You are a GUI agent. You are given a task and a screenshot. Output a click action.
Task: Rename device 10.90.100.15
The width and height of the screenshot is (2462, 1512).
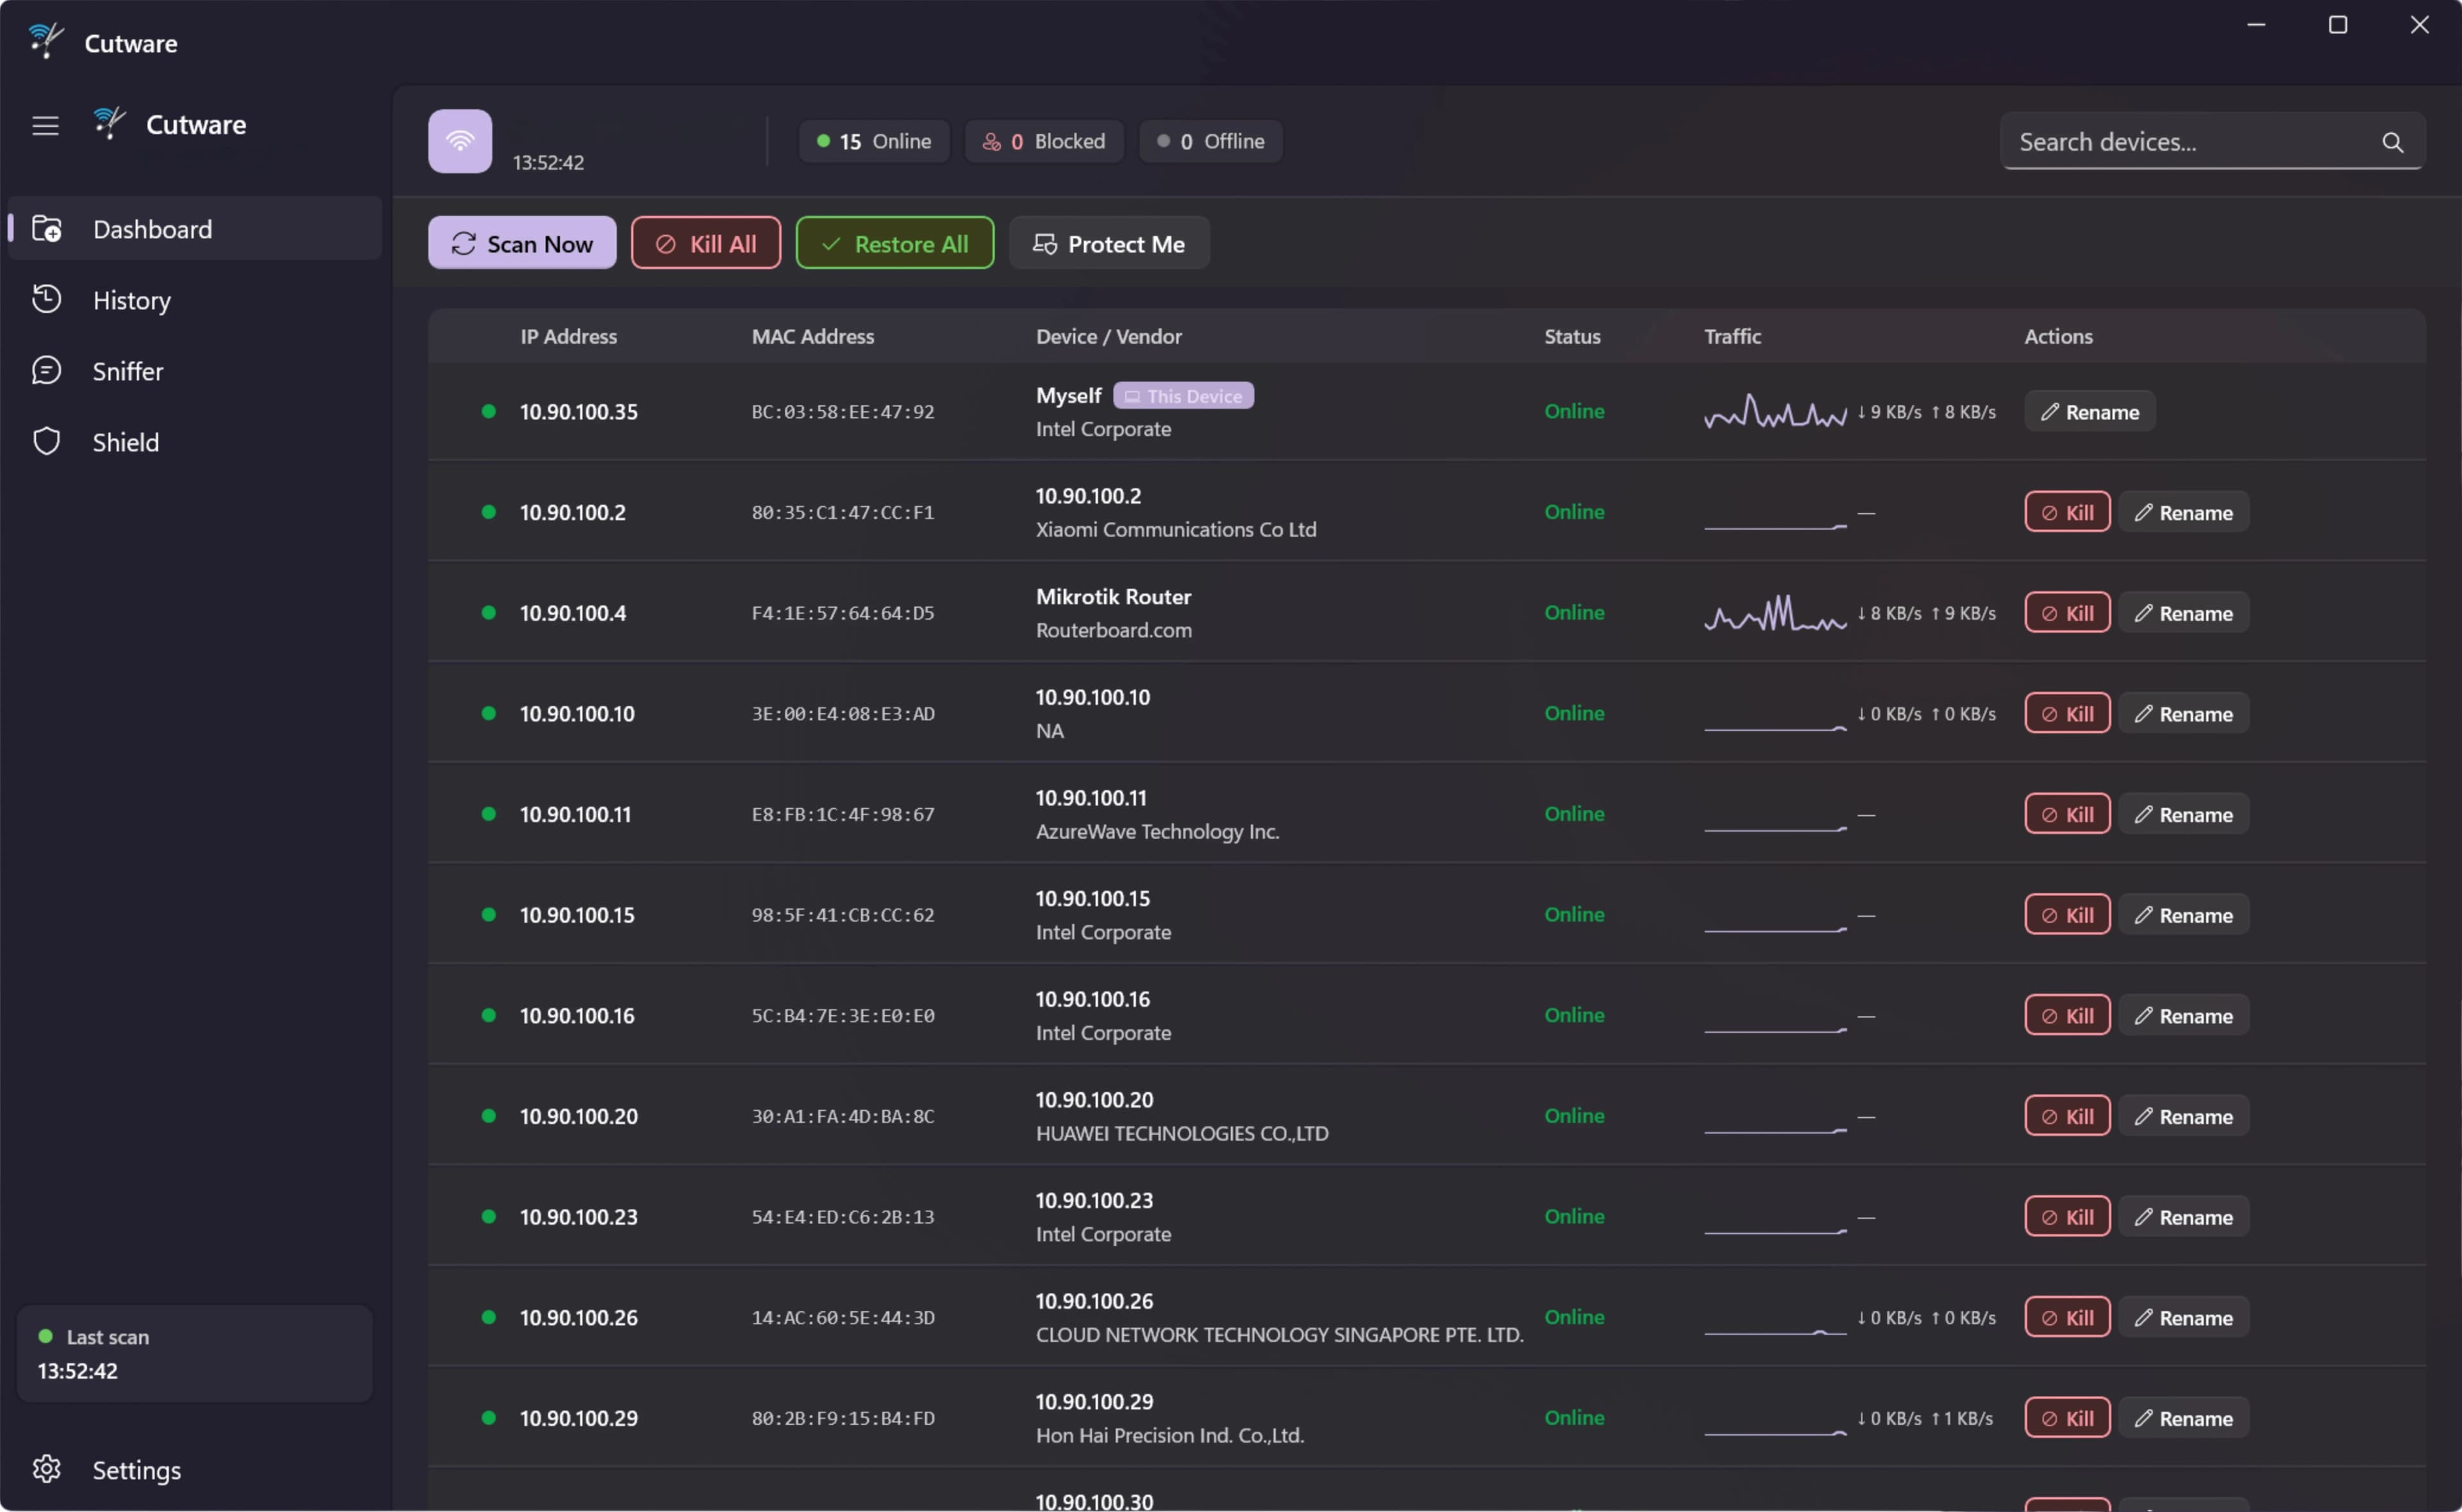(x=2184, y=915)
